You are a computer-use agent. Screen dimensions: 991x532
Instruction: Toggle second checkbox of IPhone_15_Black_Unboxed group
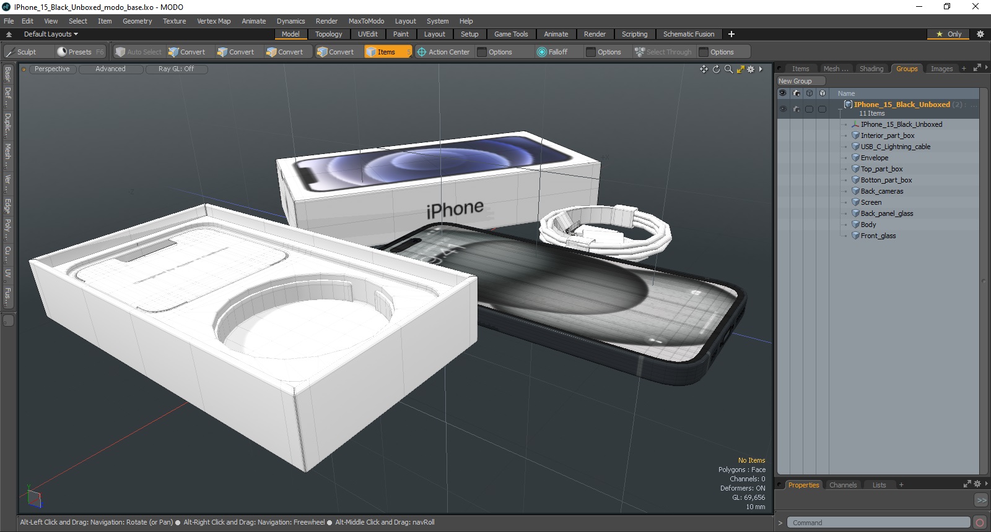(822, 109)
